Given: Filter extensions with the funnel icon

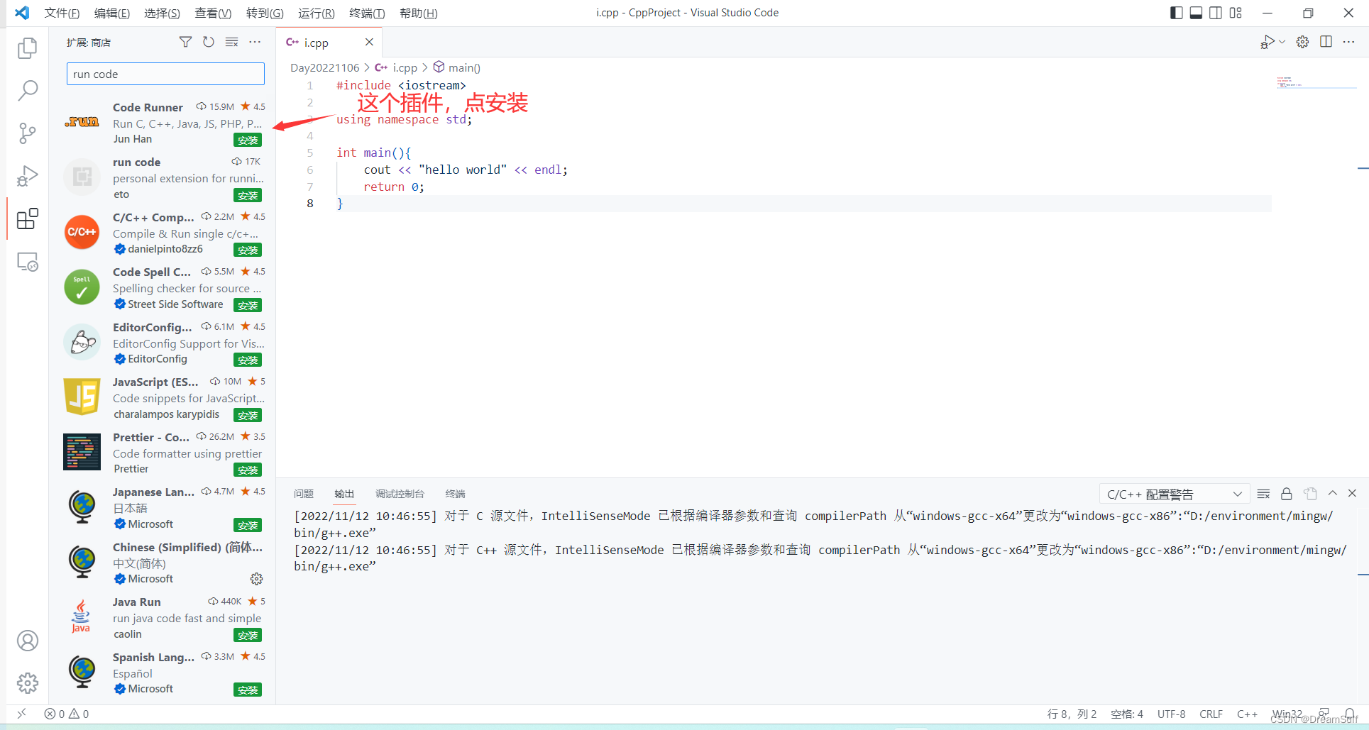Looking at the screenshot, I should click(185, 43).
